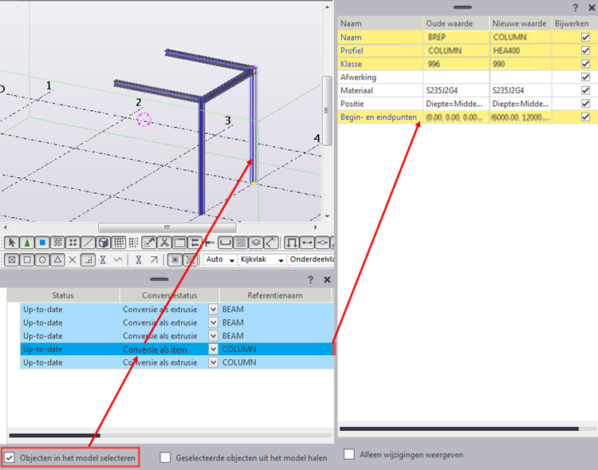Open help in the property panel
The height and width of the screenshot is (470, 598).
point(576,7)
